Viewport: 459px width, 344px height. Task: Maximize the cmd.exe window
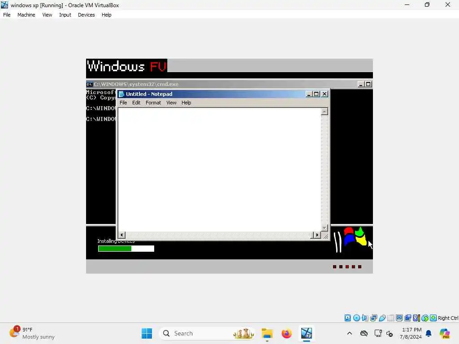(x=368, y=84)
